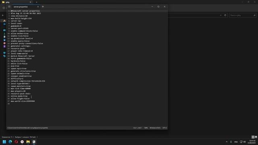Click the line 'op-permission-level=4'
This screenshot has height=145, width=258.
pos(22,39)
